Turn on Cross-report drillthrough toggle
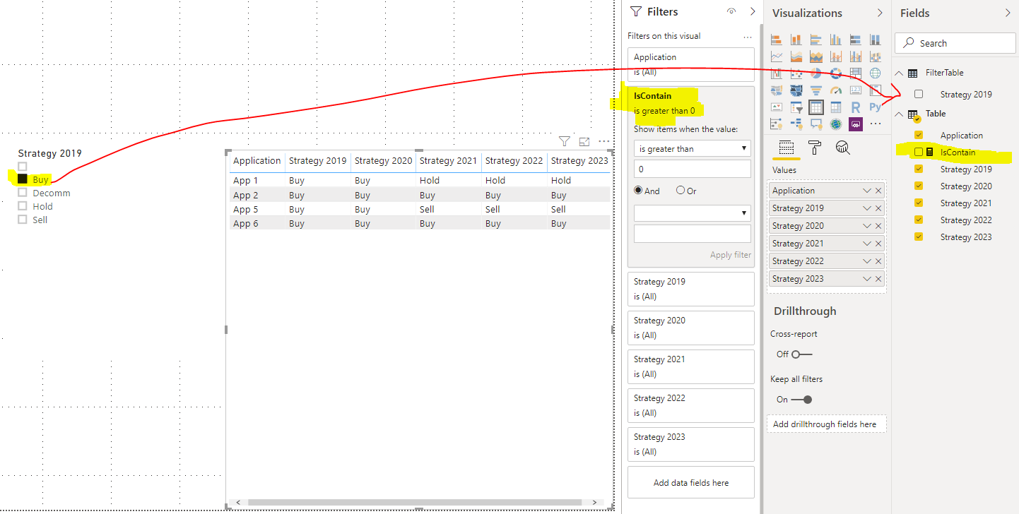 click(x=802, y=354)
